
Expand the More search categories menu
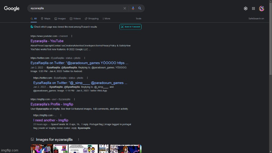coord(106,19)
